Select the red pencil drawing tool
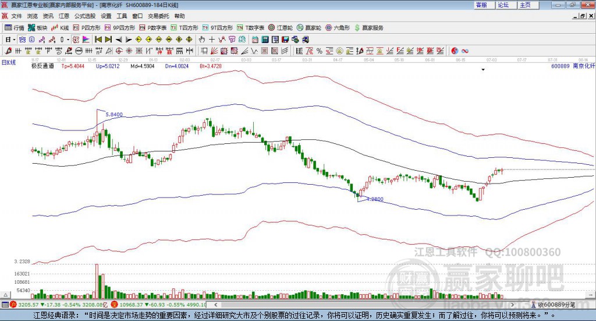This screenshot has width=596, height=321. tap(8, 51)
